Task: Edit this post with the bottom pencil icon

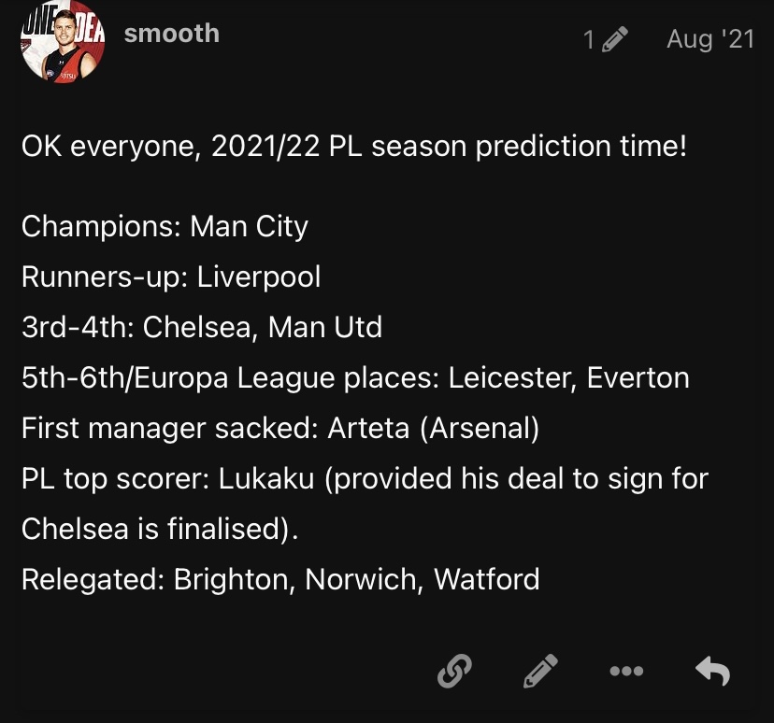Action: click(540, 671)
